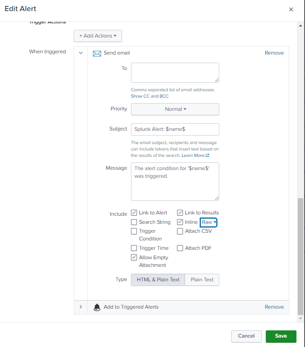Select Plain Text email type

click(x=202, y=280)
